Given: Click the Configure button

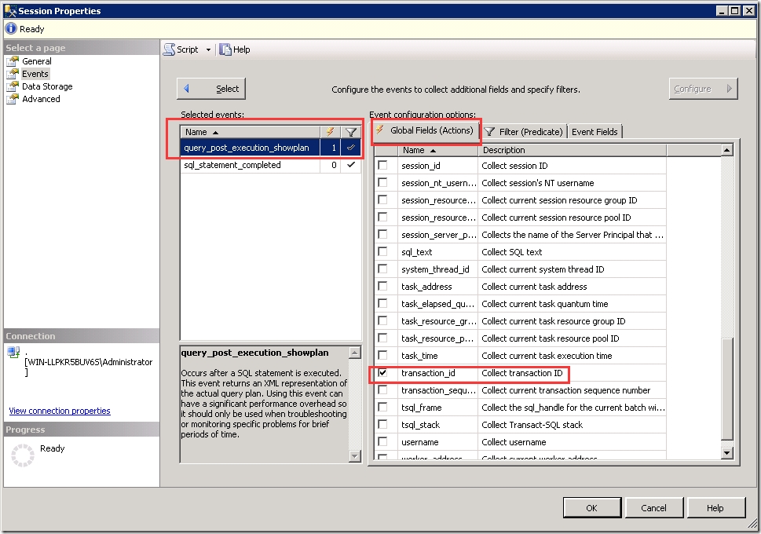Looking at the screenshot, I should point(703,89).
